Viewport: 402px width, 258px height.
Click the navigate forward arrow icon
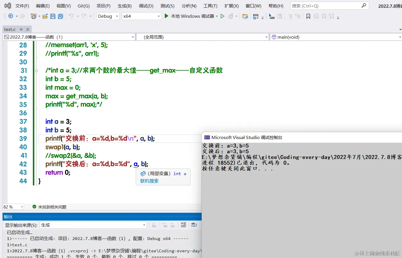[23, 16]
